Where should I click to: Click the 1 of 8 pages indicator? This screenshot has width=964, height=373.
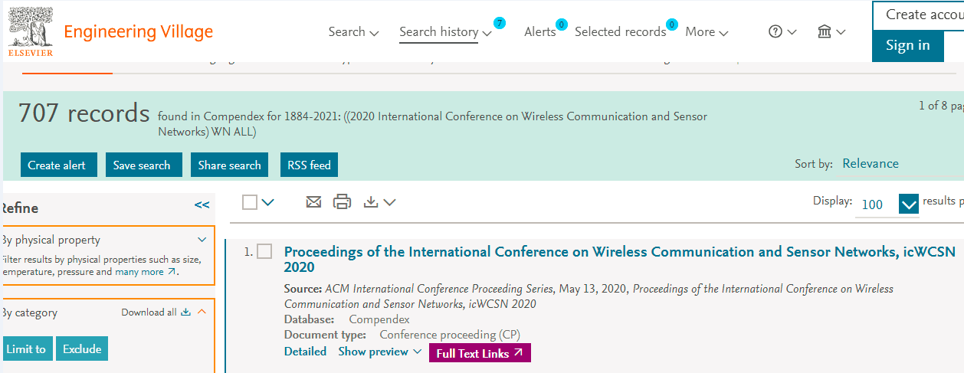(941, 106)
